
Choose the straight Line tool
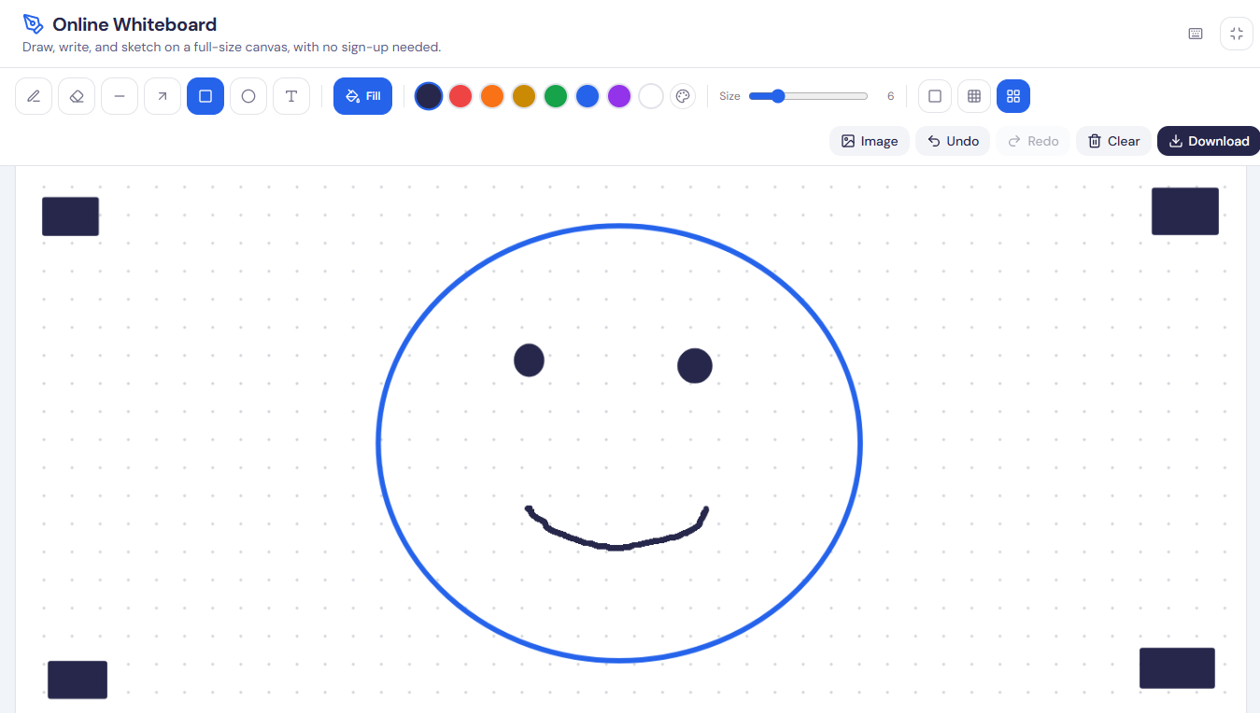pos(120,96)
